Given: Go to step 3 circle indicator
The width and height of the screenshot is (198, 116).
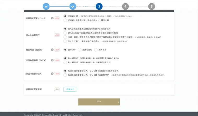Looking at the screenshot, I should point(99,6).
